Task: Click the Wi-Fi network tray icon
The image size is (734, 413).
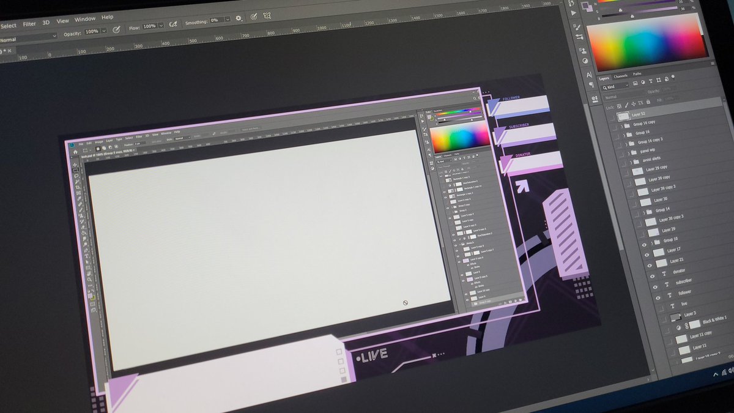Action: coord(724,373)
